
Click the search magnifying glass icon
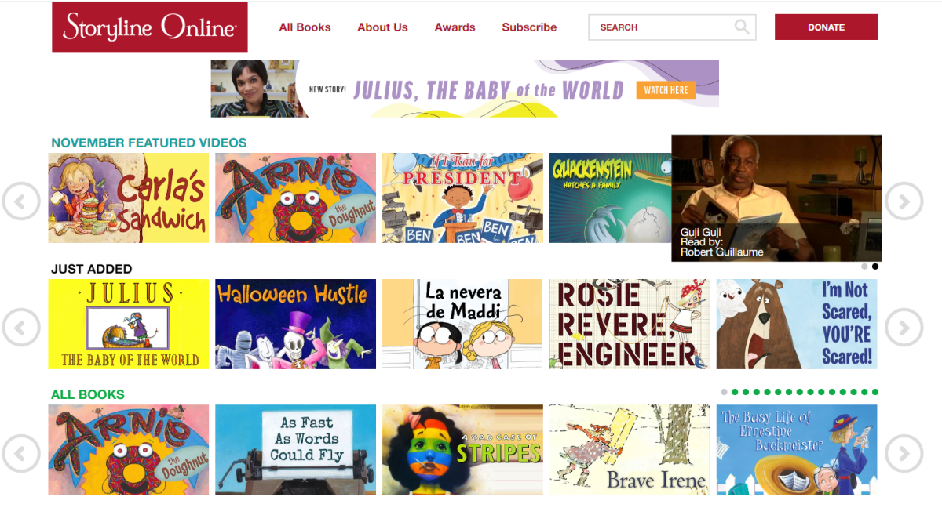pyautogui.click(x=742, y=27)
